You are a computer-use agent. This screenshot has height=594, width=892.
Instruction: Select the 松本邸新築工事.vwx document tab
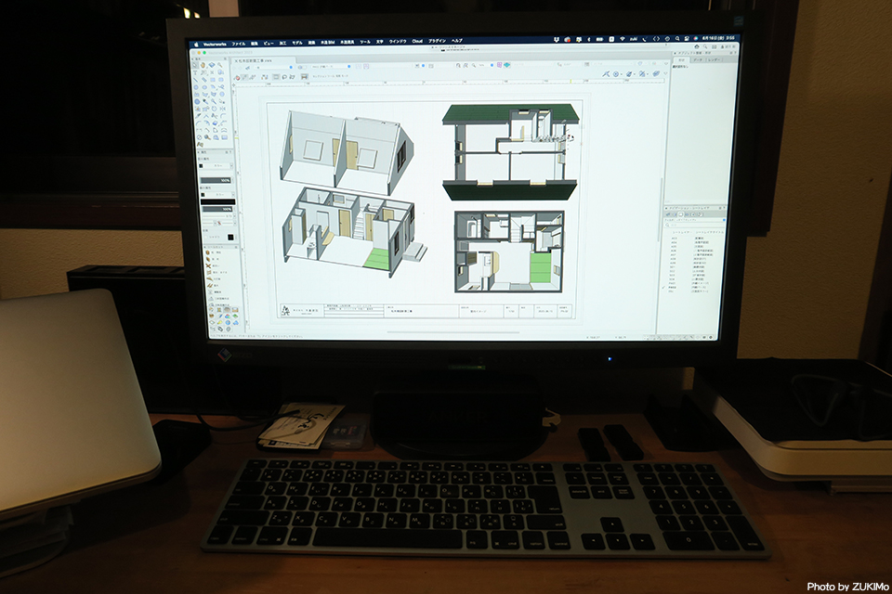[x=254, y=59]
